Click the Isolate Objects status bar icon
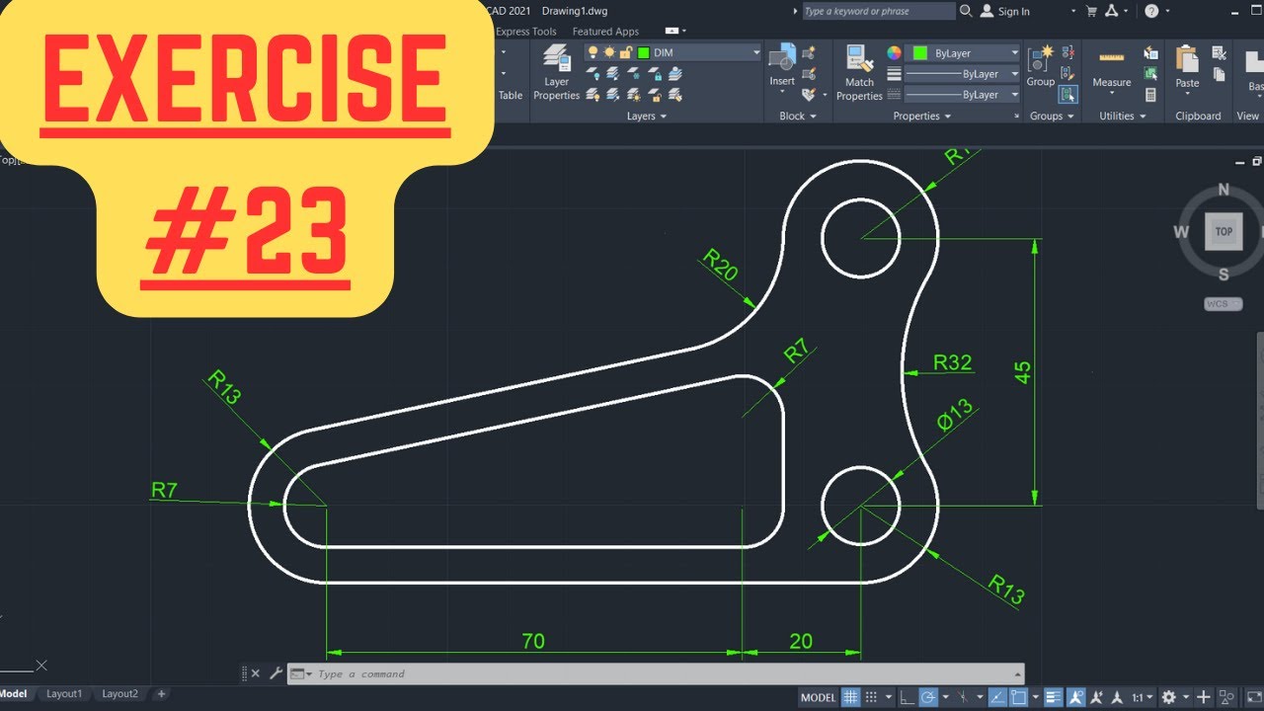The width and height of the screenshot is (1264, 711). 1225,697
